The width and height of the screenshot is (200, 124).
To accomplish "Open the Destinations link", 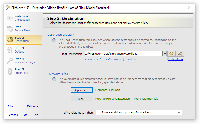I will (175, 59).
